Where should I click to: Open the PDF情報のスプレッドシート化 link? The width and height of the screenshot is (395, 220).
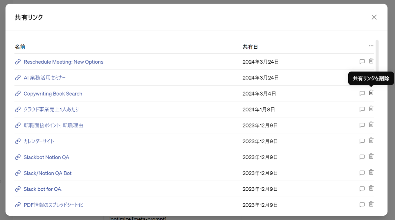(53, 205)
